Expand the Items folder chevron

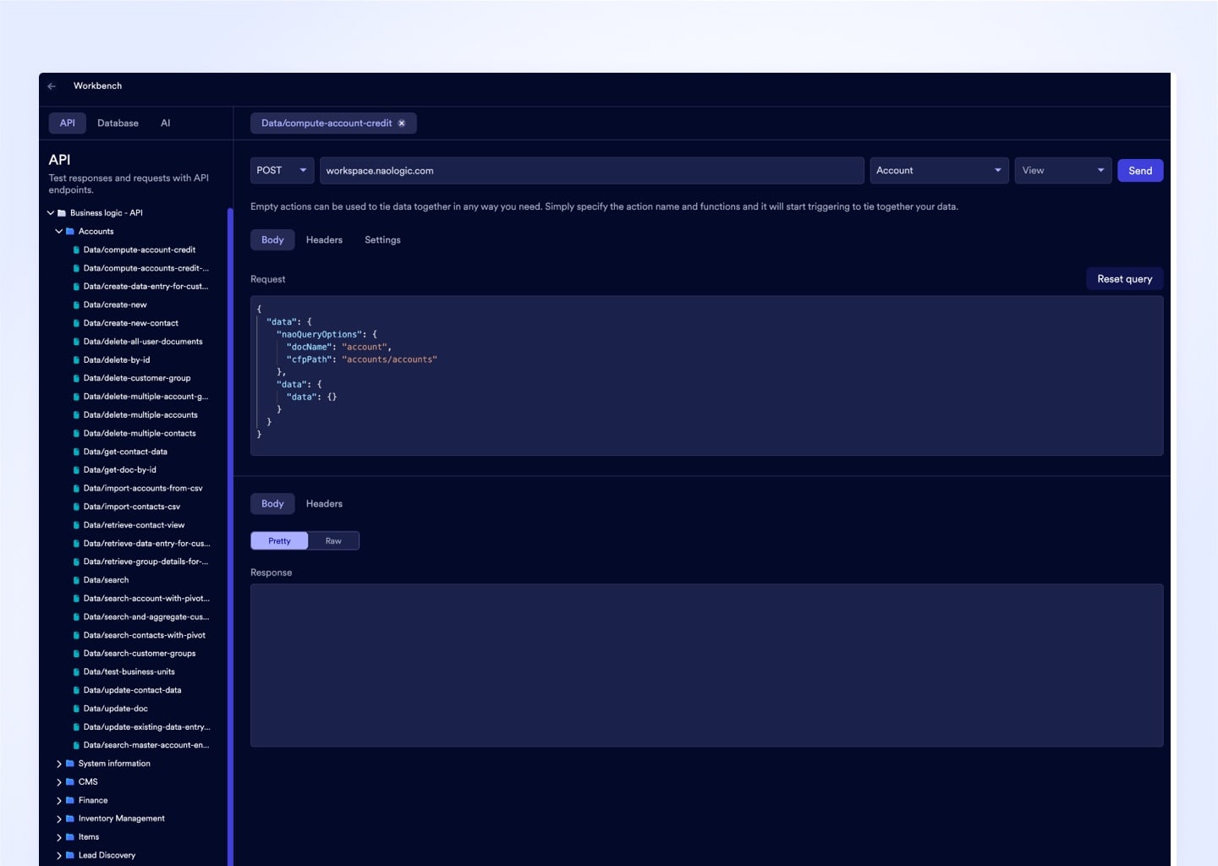point(58,837)
